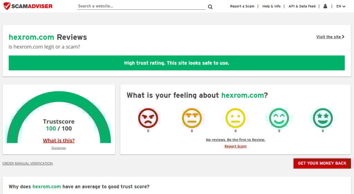Click the ScamAdviser shield logo
The image size is (354, 194).
7,6
